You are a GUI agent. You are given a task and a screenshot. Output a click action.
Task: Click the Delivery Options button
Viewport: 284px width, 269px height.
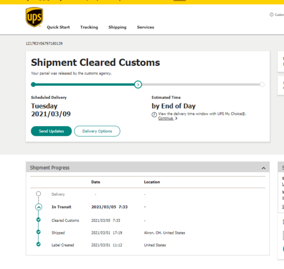click(97, 131)
